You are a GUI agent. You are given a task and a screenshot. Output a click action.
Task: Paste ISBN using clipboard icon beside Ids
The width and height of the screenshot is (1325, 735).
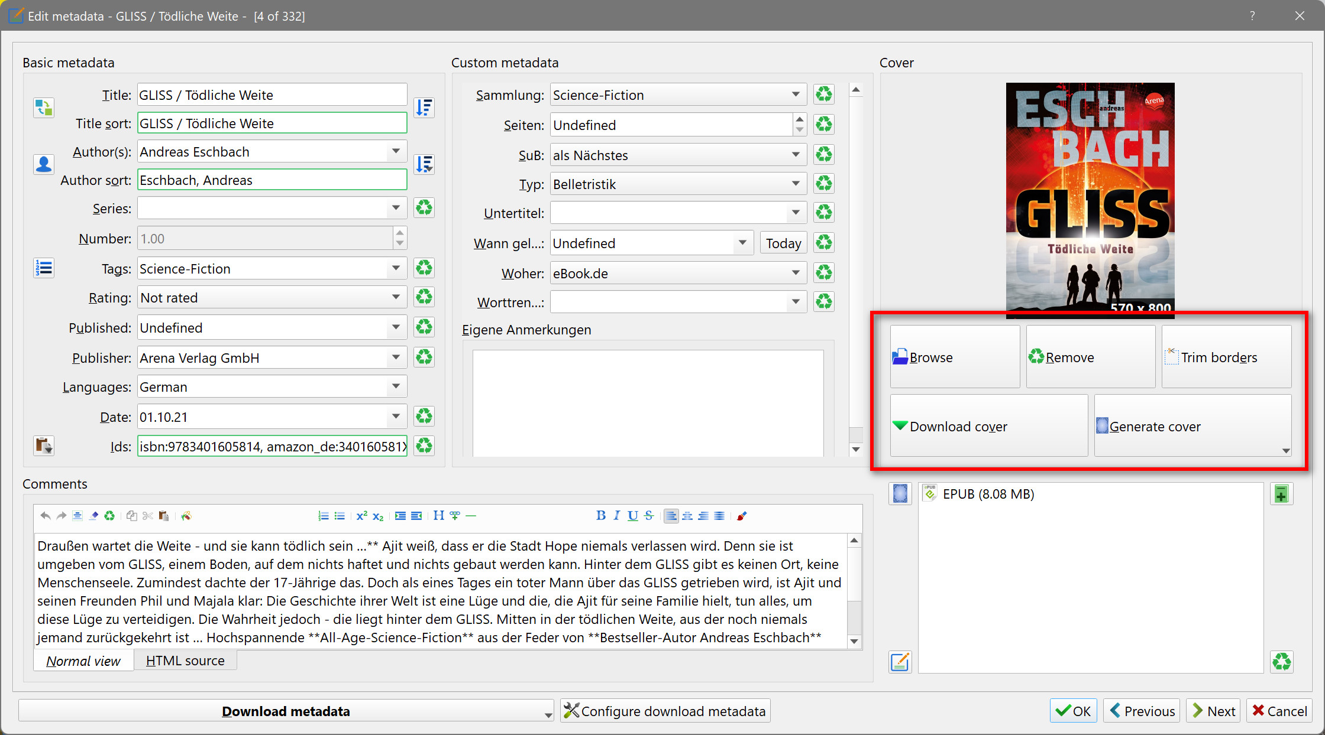44,445
